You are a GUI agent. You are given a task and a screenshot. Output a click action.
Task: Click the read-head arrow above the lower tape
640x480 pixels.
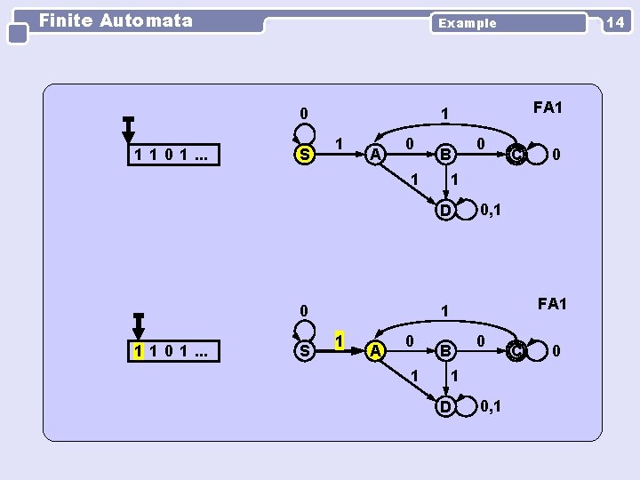tap(139, 326)
